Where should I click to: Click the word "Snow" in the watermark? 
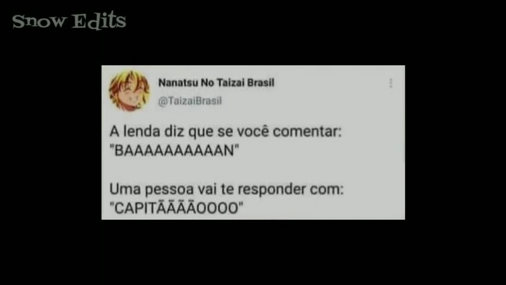point(39,21)
